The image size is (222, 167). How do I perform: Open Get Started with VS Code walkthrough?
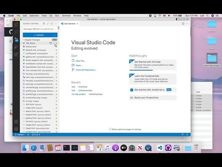(x=153, y=65)
